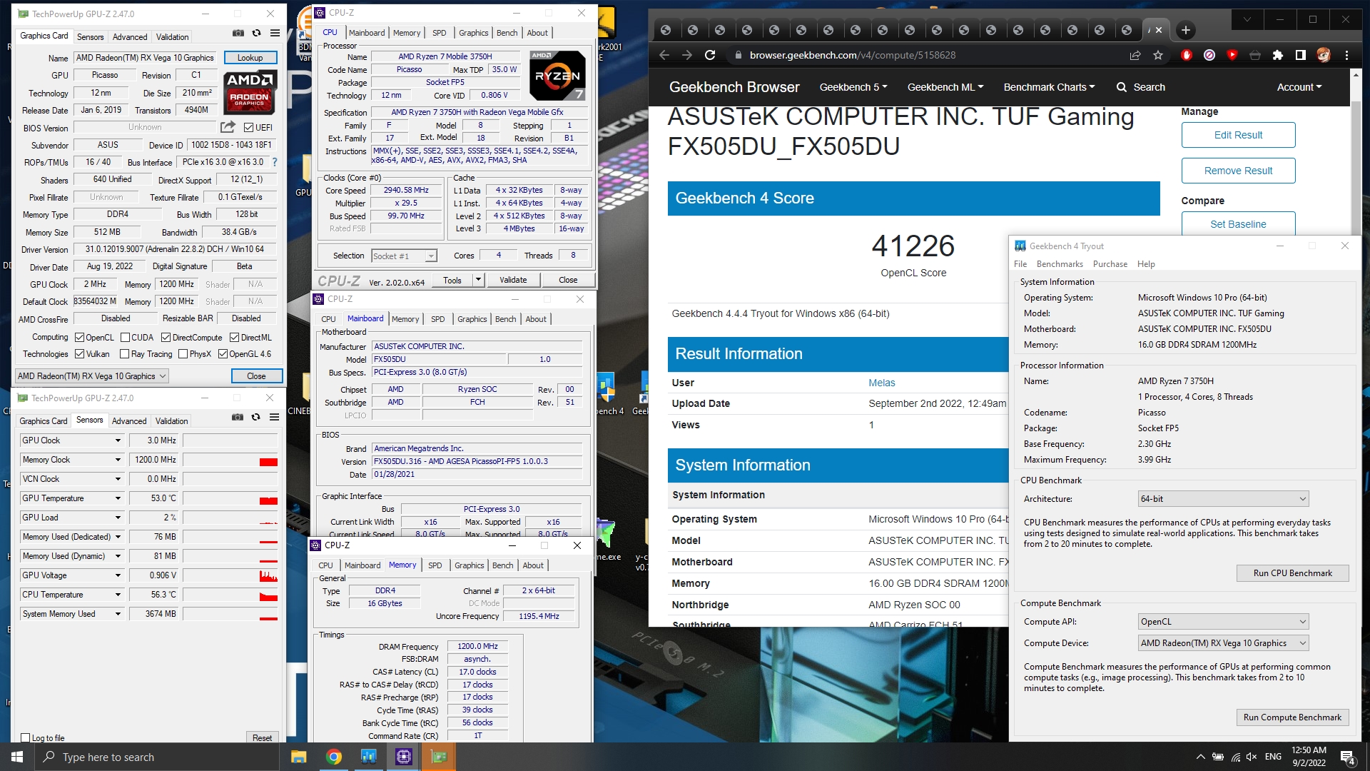
Task: Click Run Compute Benchmark button
Action: [1292, 717]
